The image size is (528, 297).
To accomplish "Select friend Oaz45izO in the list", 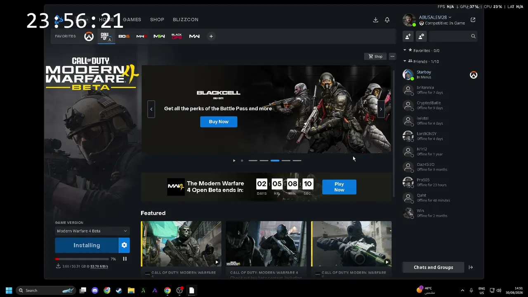I will [x=440, y=167].
